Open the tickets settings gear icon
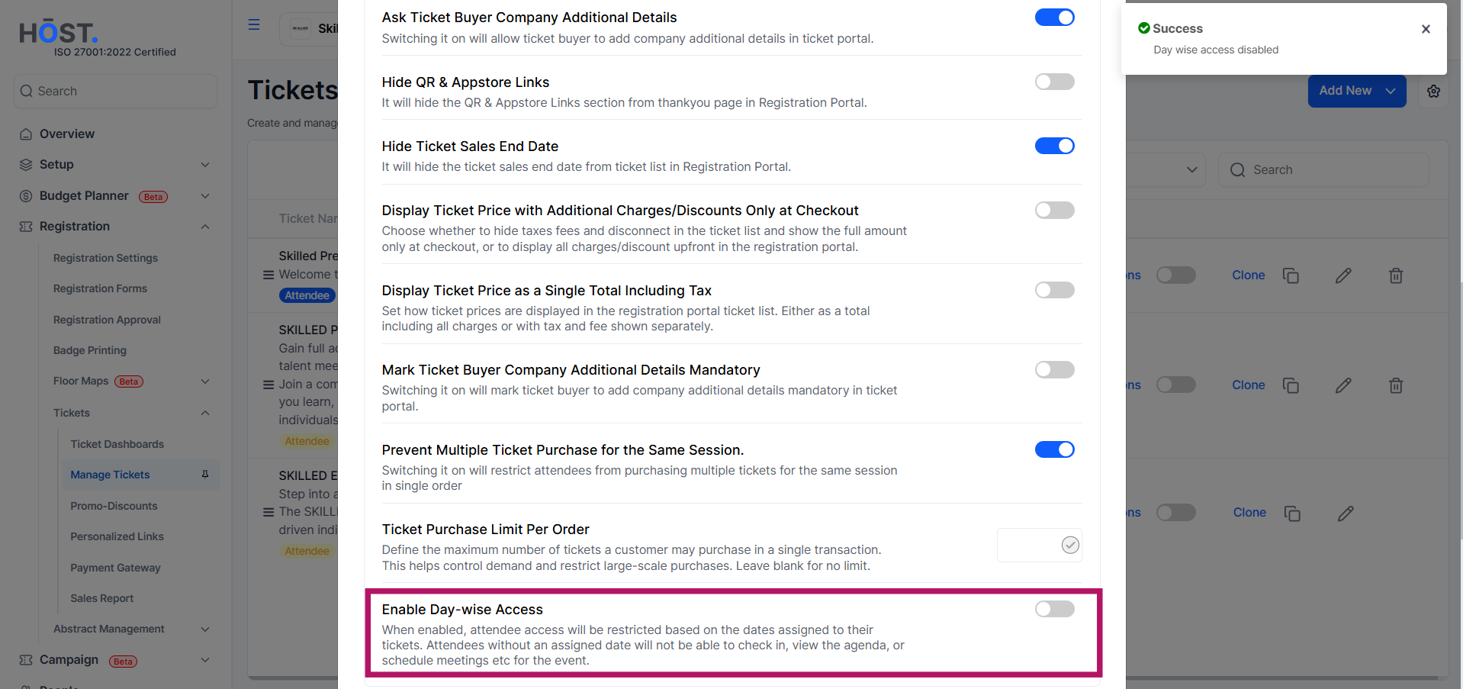Image resolution: width=1463 pixels, height=689 pixels. (x=1433, y=91)
